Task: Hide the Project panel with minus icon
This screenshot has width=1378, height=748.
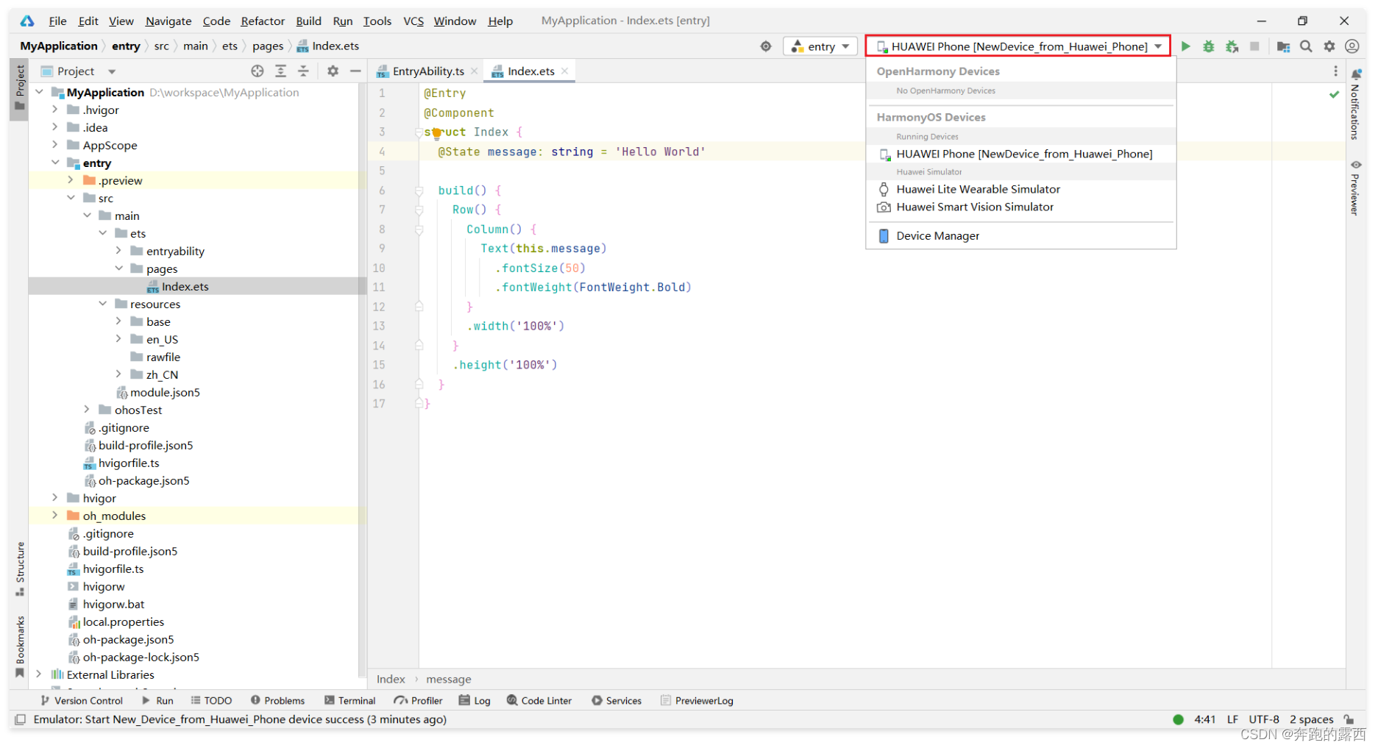Action: point(355,71)
